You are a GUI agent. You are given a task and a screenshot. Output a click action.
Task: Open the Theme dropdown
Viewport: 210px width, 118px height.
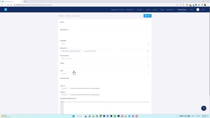point(105,66)
